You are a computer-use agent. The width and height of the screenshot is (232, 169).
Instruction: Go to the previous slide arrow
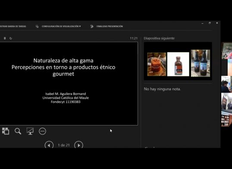tap(49, 145)
